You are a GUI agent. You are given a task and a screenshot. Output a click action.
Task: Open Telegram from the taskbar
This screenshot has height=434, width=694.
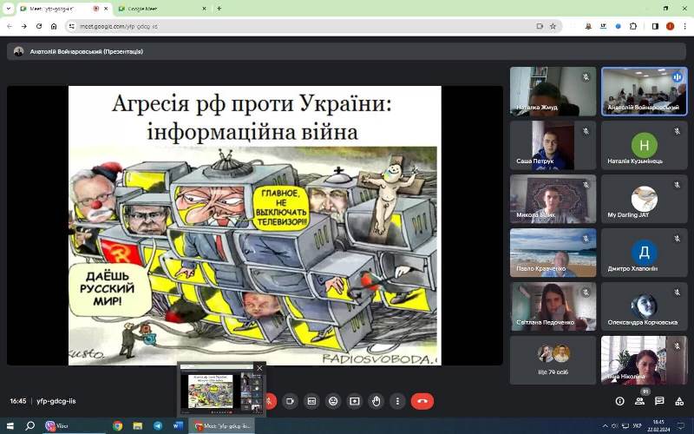coord(158,426)
